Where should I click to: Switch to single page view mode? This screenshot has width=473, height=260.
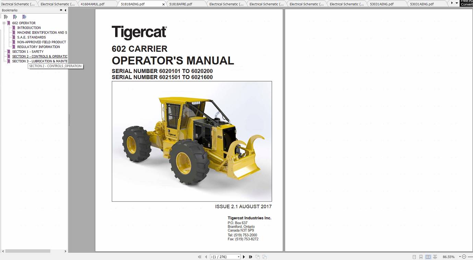(414, 257)
